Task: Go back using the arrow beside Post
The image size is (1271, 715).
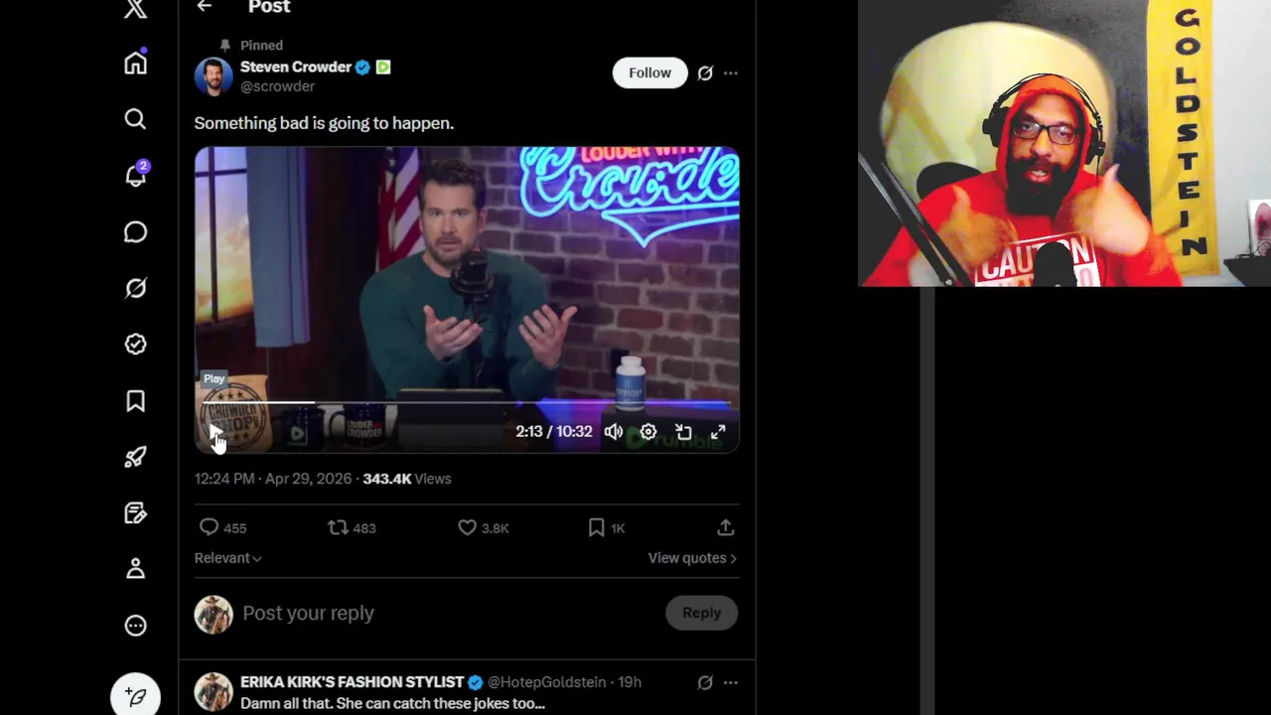Action: (205, 7)
